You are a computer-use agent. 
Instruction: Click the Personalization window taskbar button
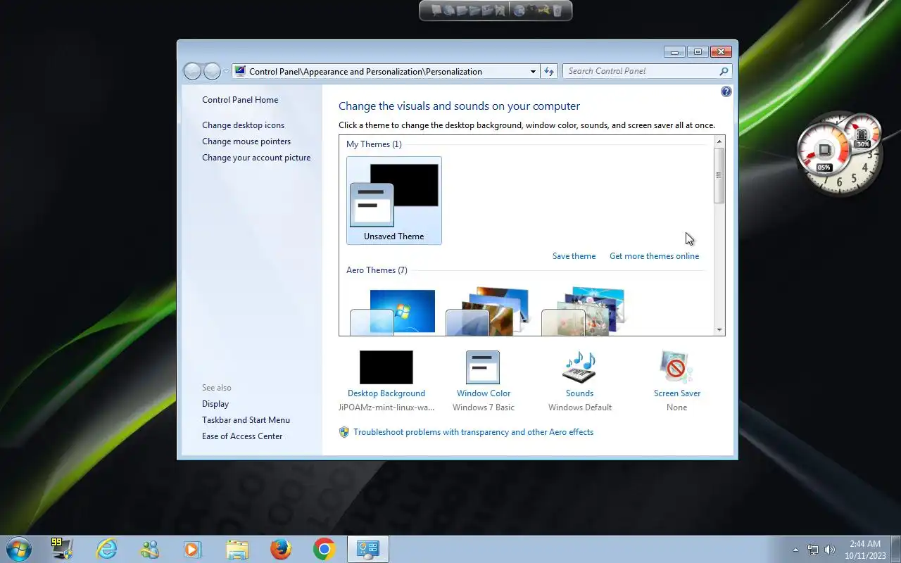(368, 549)
